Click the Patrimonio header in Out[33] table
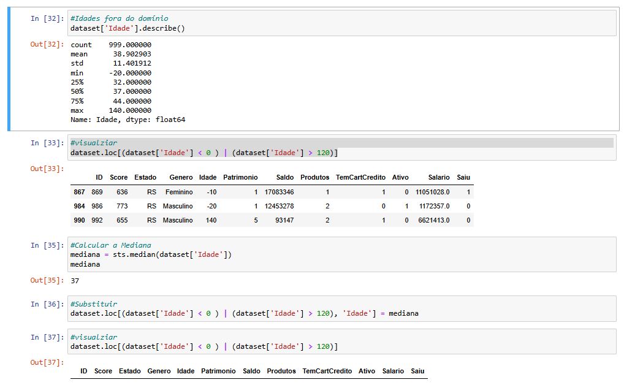624x385 pixels. 240,177
